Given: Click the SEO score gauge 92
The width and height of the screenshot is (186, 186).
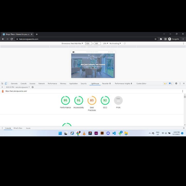Looking at the screenshot, I should click(x=105, y=100).
